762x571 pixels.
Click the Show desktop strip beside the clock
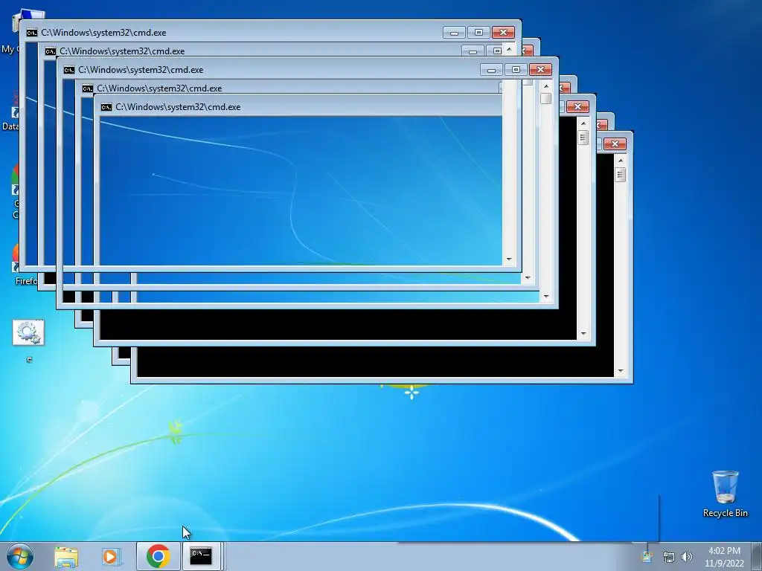coord(757,556)
